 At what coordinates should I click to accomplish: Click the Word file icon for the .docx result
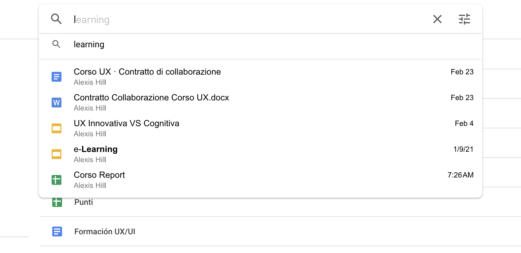pyautogui.click(x=57, y=103)
